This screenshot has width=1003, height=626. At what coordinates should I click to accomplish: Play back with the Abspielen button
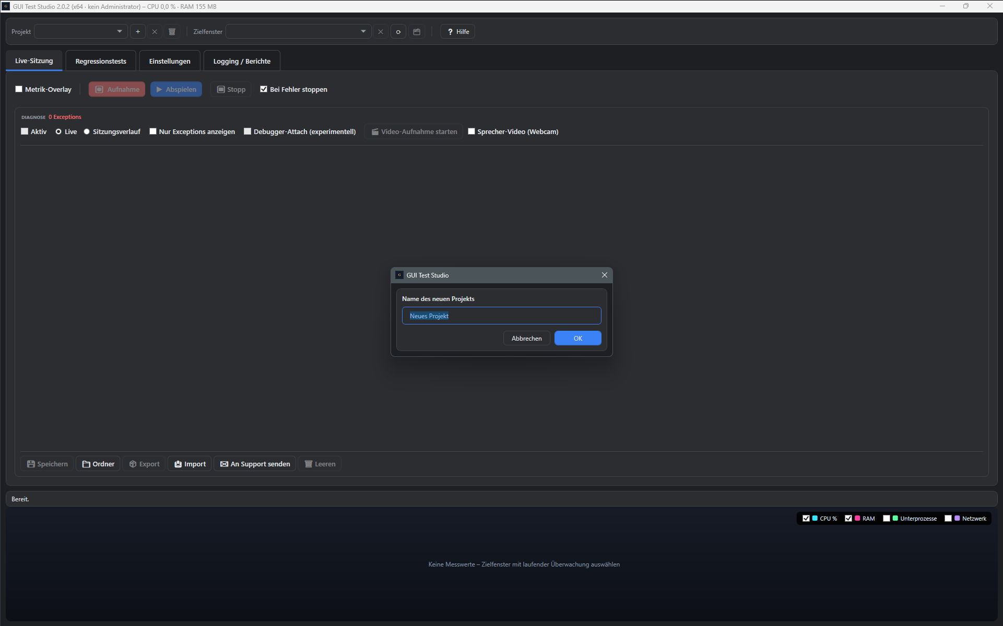coord(176,89)
